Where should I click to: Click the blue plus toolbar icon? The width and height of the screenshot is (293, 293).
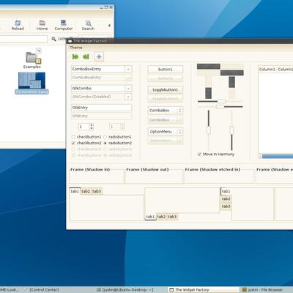click(x=99, y=56)
